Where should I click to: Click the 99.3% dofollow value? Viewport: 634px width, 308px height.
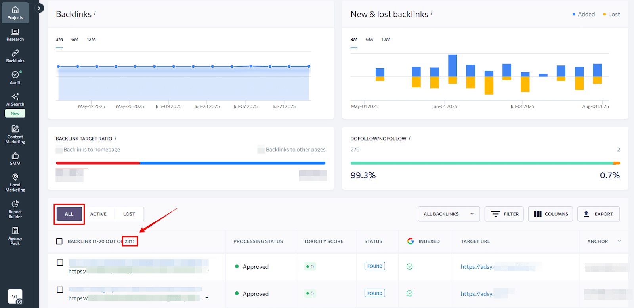pos(363,175)
